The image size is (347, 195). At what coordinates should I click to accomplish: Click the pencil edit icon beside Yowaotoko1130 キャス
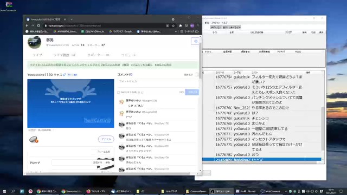click(x=65, y=75)
